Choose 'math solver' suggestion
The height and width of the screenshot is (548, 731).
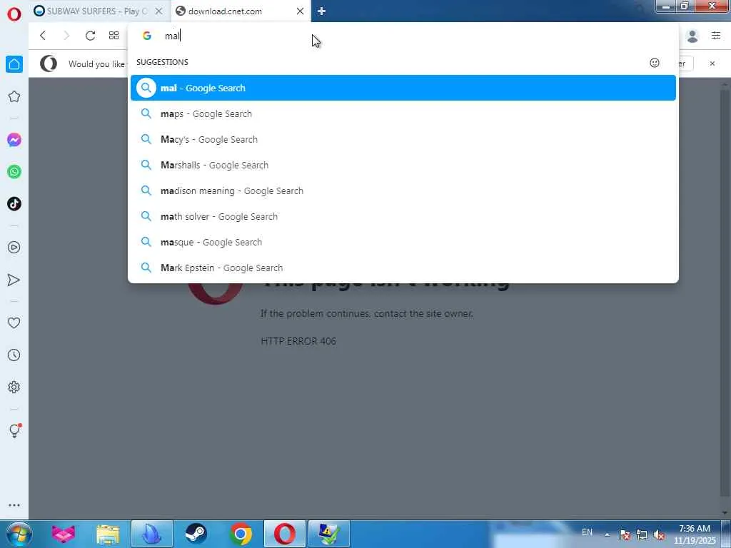[x=403, y=216]
